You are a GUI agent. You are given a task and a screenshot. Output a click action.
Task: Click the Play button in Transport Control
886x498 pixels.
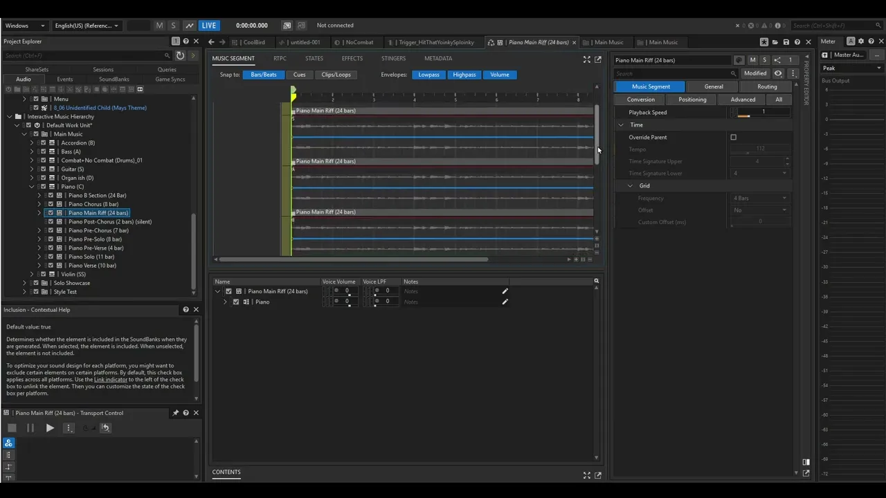(x=50, y=428)
